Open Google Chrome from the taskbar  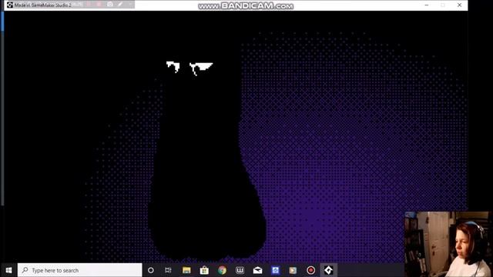click(x=222, y=270)
